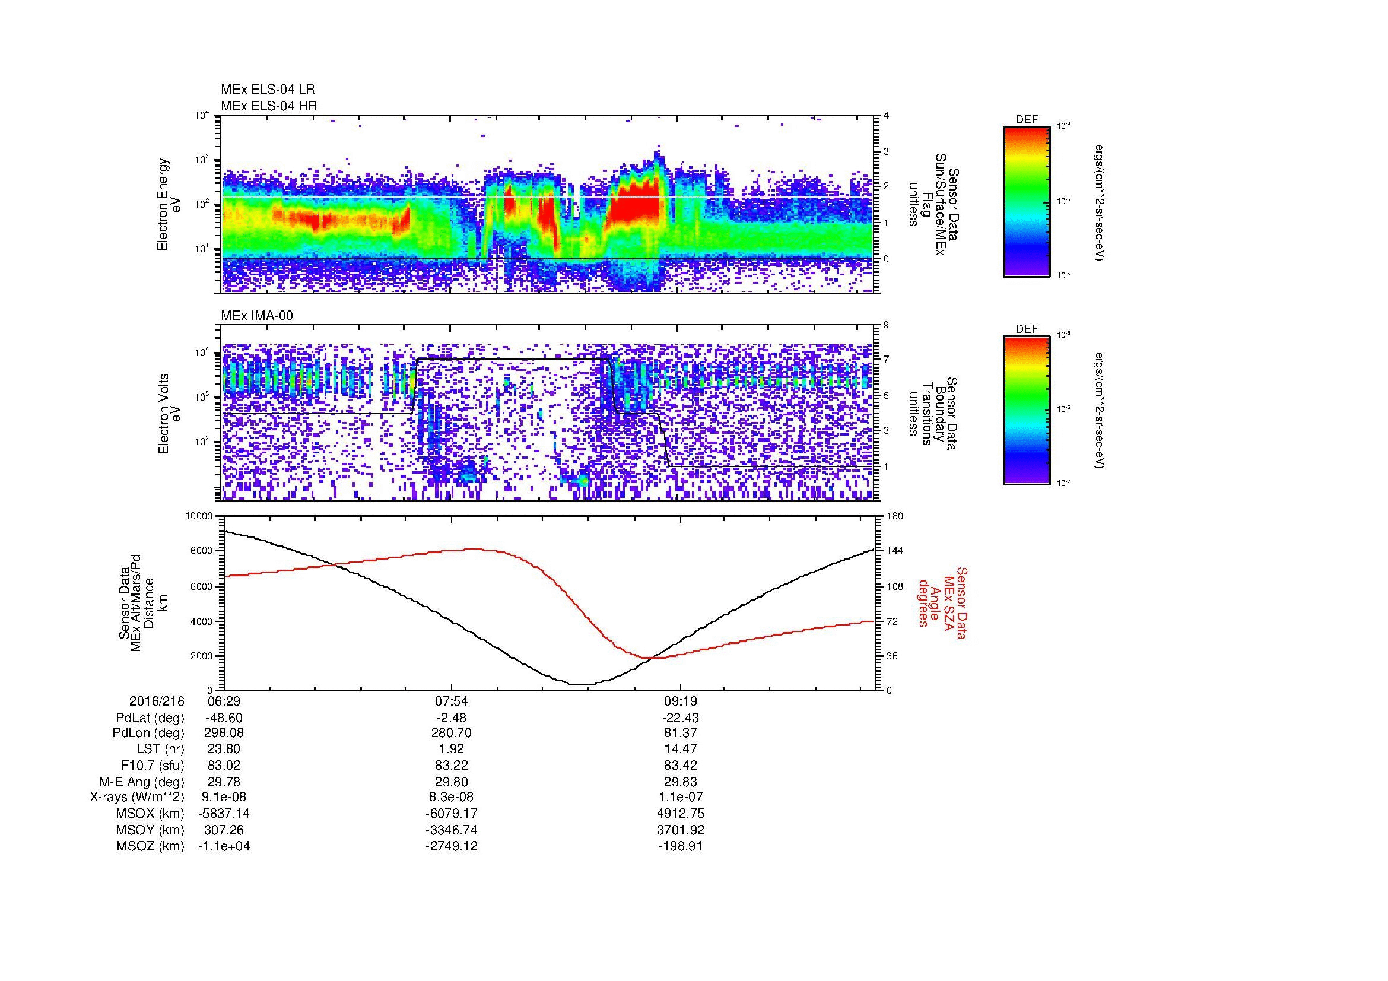Click the '2016/218' date label
Image resolution: width=1388 pixels, height=981 pixels.
(157, 701)
